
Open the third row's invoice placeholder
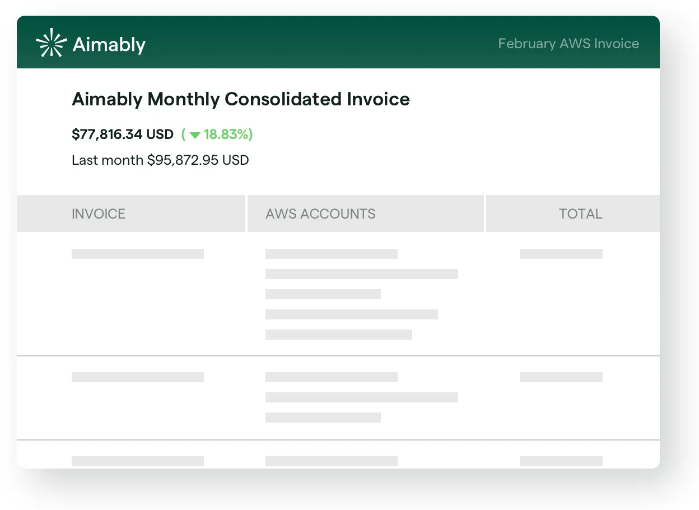pos(137,461)
